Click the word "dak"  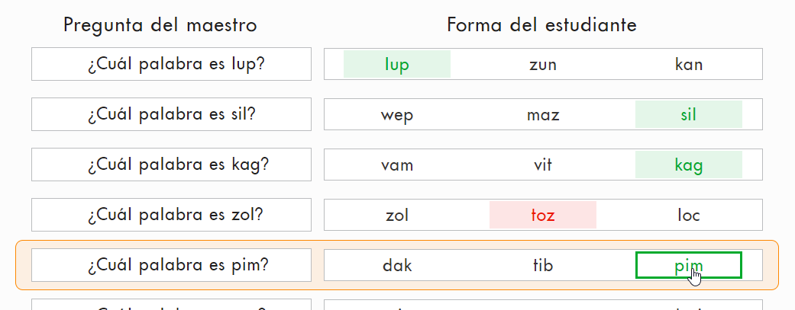pyautogui.click(x=397, y=265)
